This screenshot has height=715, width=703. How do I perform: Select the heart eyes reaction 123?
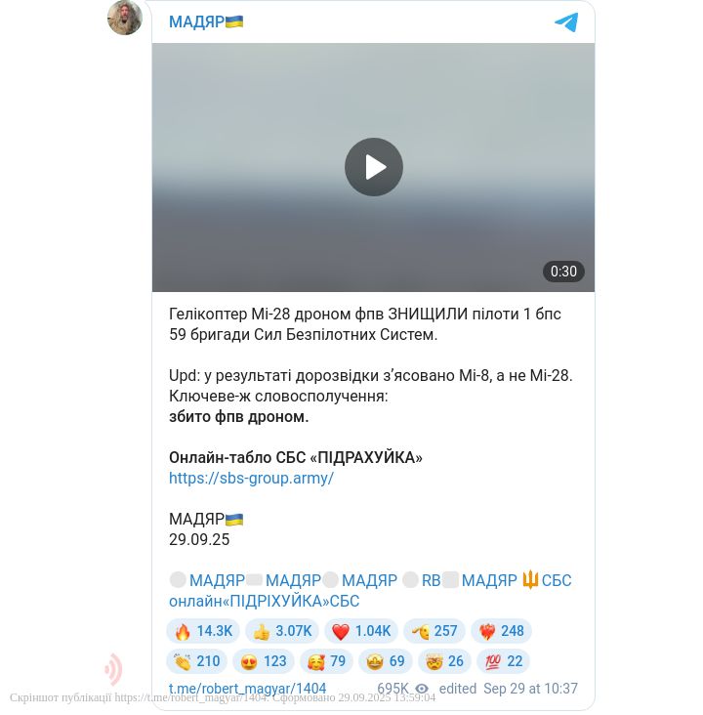[263, 661]
